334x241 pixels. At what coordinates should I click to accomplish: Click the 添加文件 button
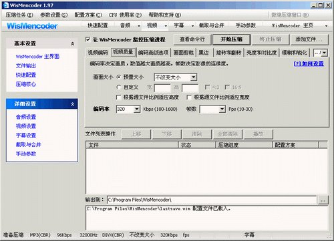[x=309, y=39]
